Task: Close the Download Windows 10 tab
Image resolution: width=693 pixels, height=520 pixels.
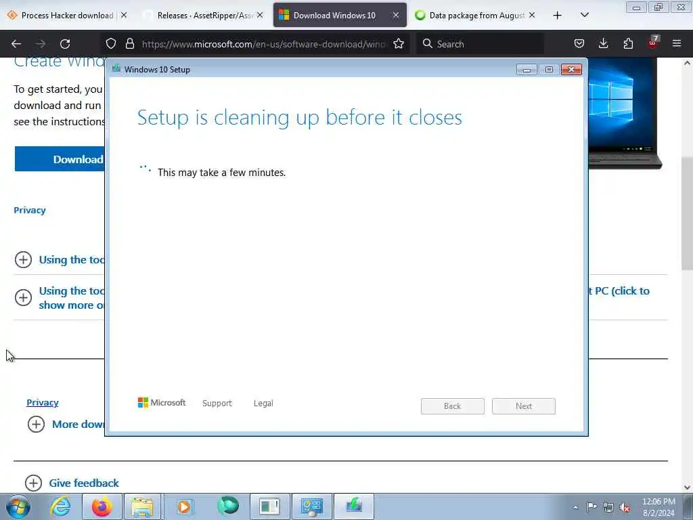Action: pos(395,16)
